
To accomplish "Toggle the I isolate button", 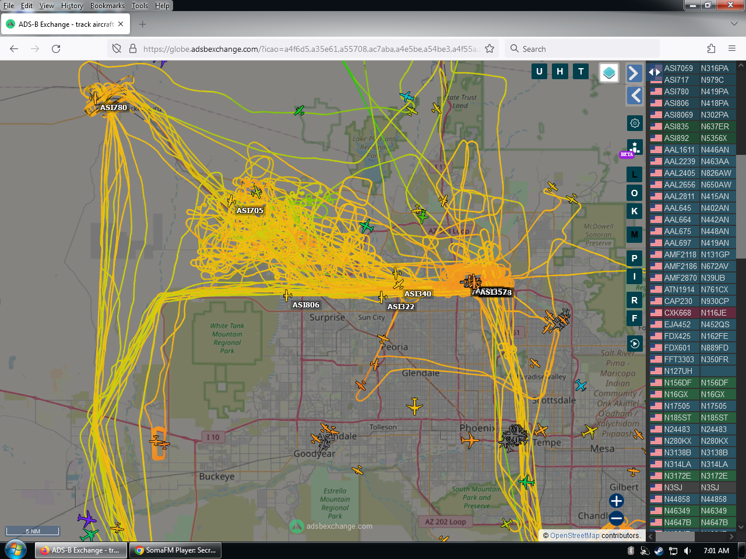I will coord(635,277).
